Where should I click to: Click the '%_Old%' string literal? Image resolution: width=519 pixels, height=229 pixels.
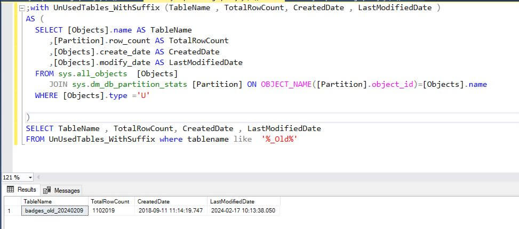coord(280,139)
